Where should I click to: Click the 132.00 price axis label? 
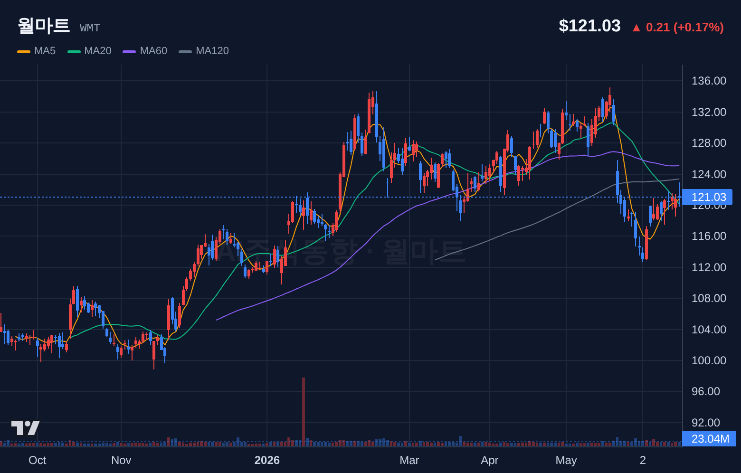point(709,112)
